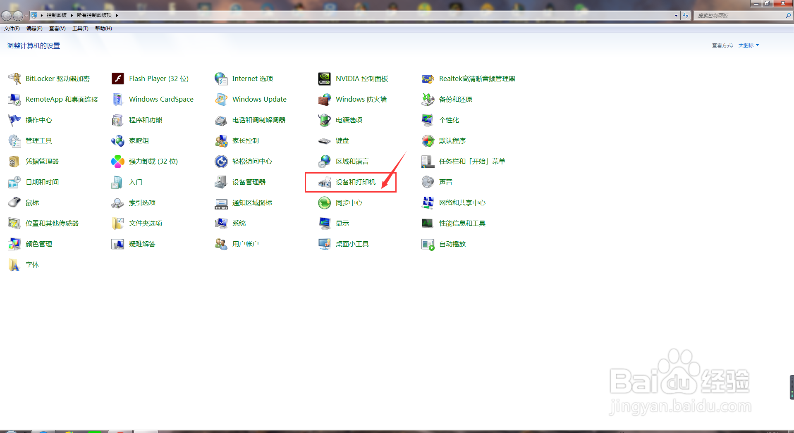This screenshot has width=794, height=433.
Task: Open the 字体 fonts folder icon
Action: [14, 264]
